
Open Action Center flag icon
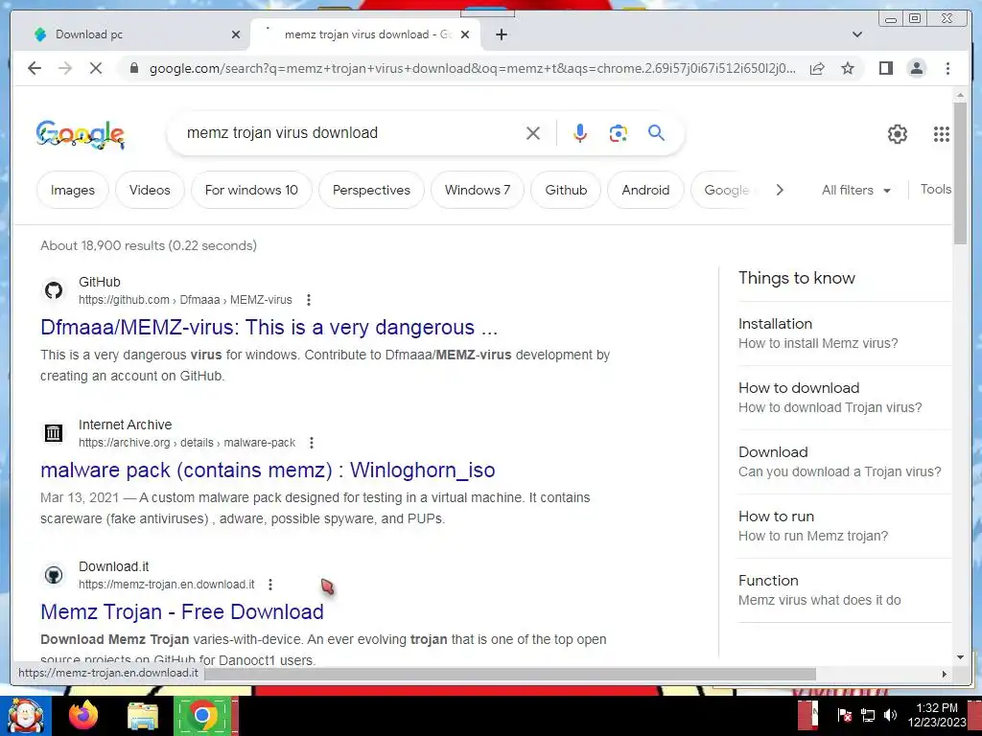[x=844, y=715]
